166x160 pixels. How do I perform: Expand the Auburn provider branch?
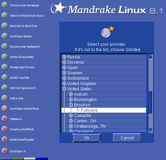point(71,94)
